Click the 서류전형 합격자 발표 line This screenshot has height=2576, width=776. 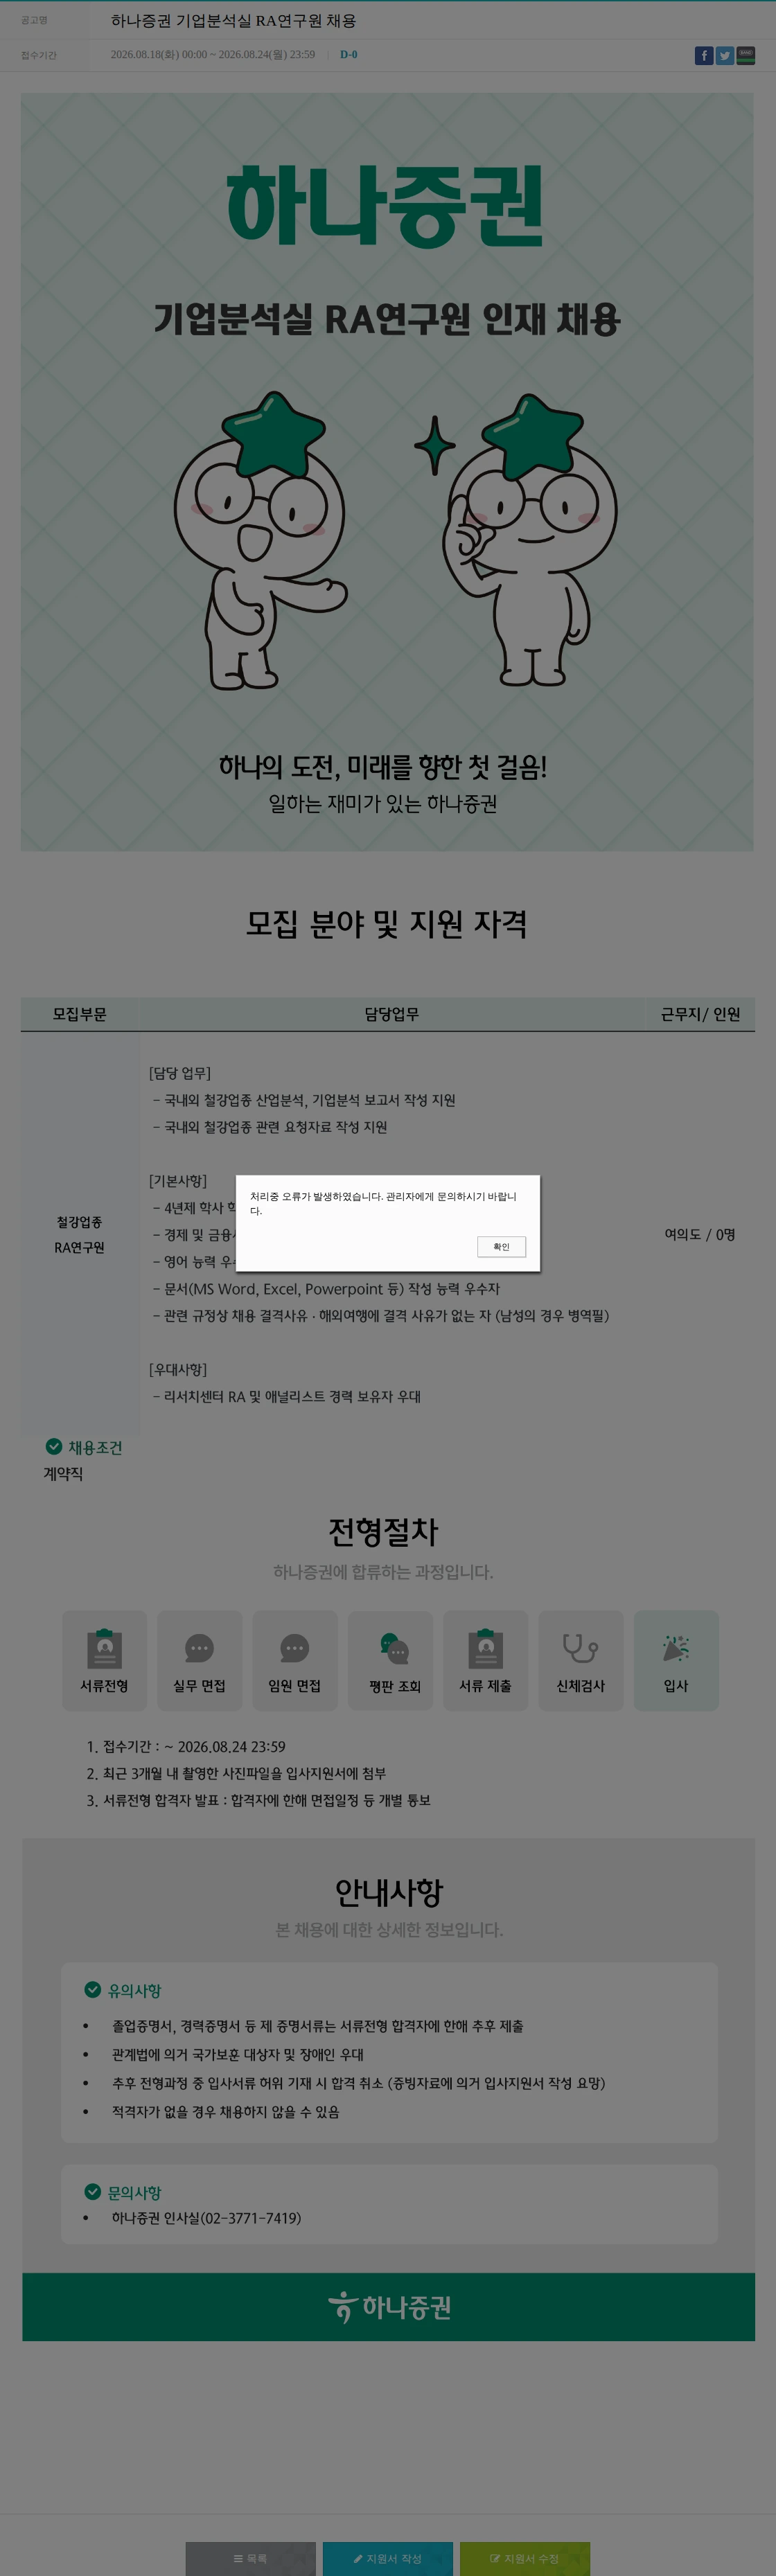[x=258, y=1800]
